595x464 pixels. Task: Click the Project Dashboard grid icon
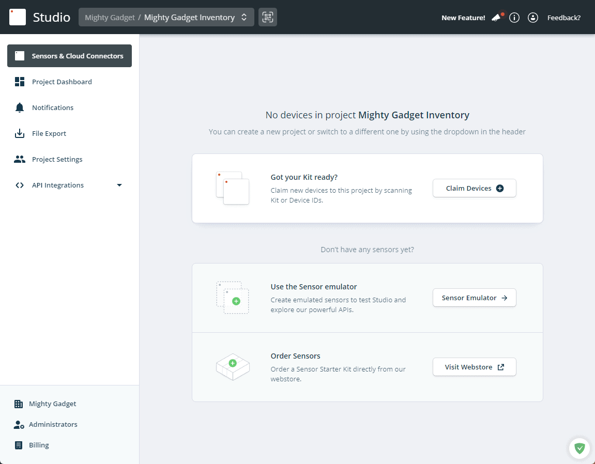pyautogui.click(x=20, y=82)
